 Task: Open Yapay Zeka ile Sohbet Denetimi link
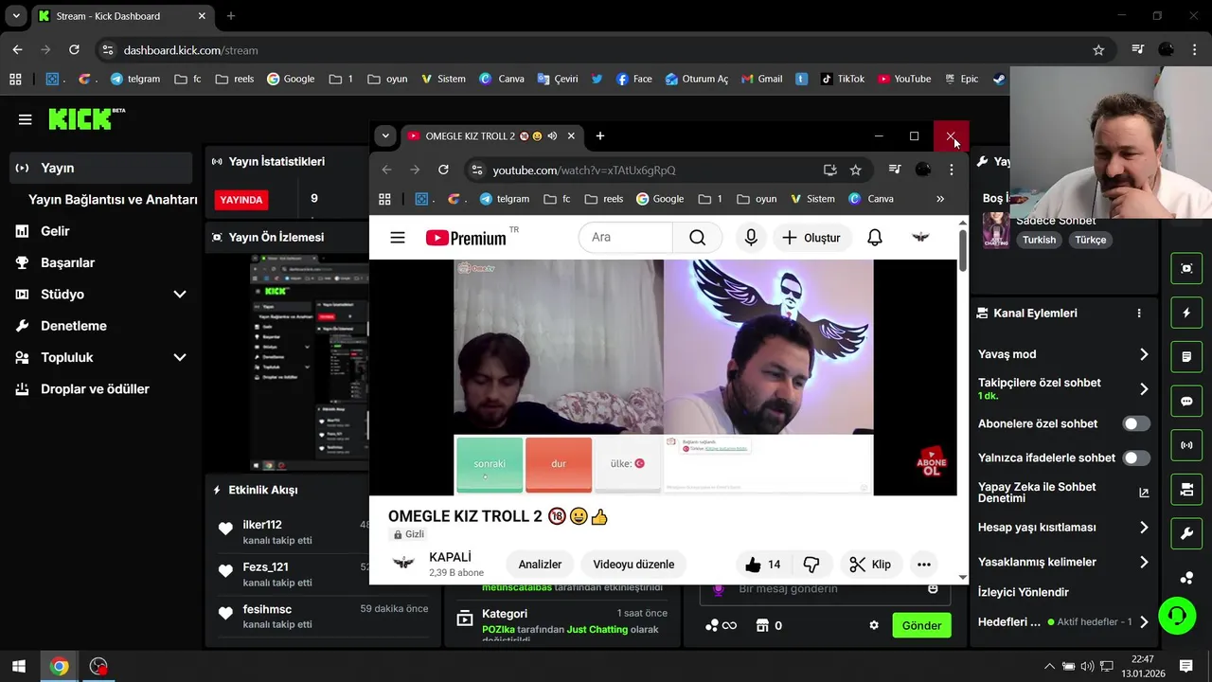[x=1063, y=493]
